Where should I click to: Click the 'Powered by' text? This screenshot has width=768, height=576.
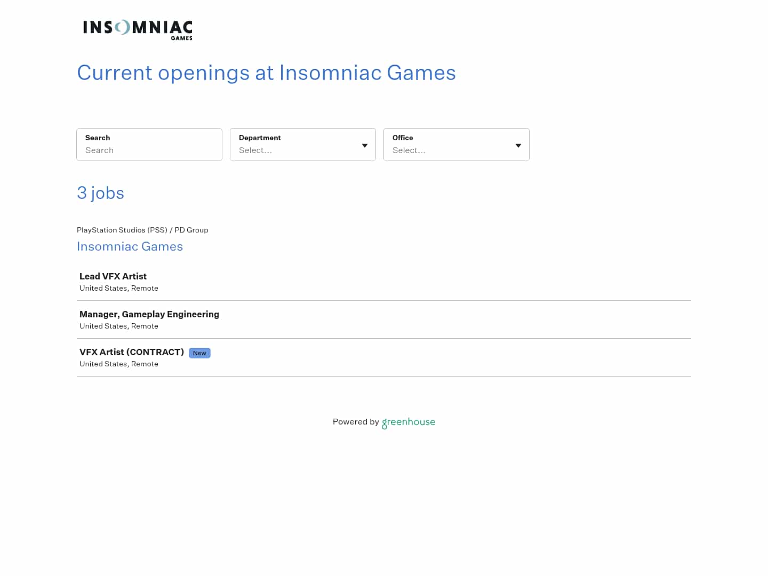coord(356,422)
